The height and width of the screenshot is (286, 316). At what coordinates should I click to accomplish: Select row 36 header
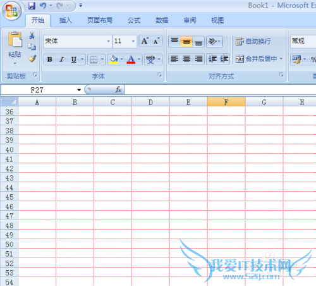pos(9,111)
